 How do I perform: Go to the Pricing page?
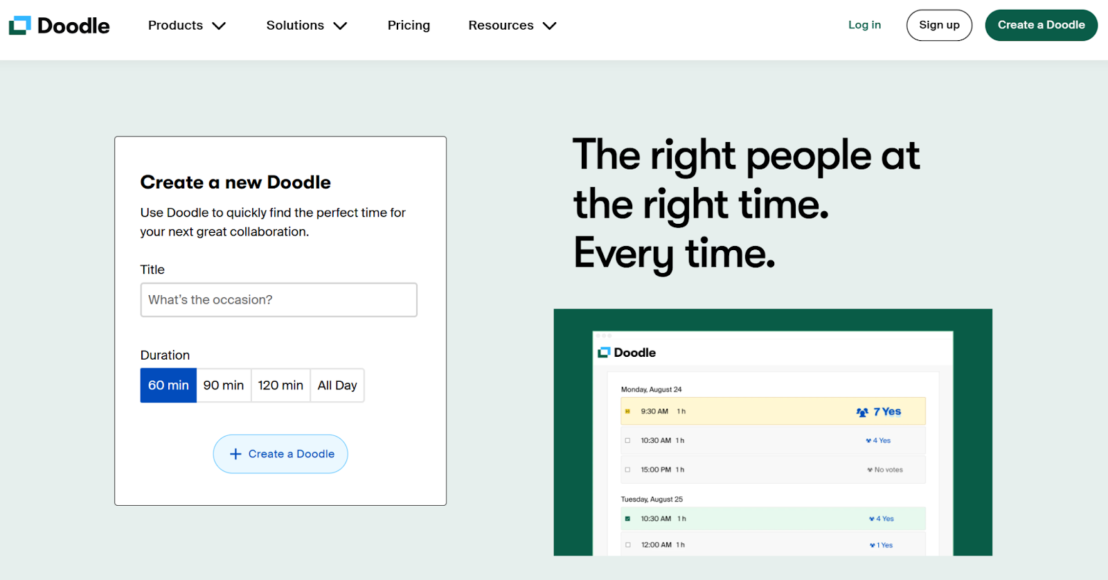coord(409,26)
